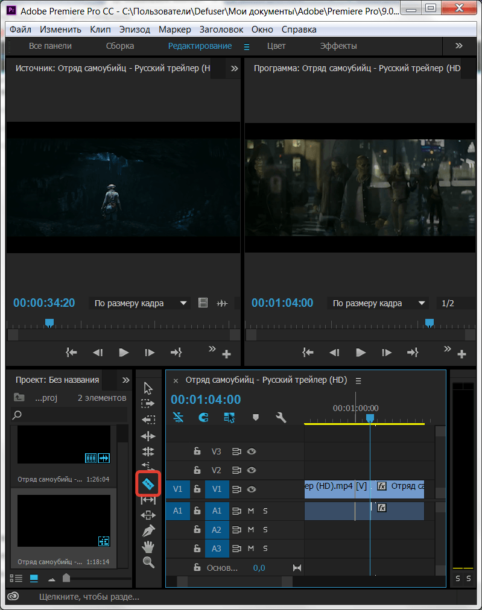This screenshot has width=482, height=610.
Task: Open the Program monitor button editor plus
Action: pyautogui.click(x=461, y=354)
